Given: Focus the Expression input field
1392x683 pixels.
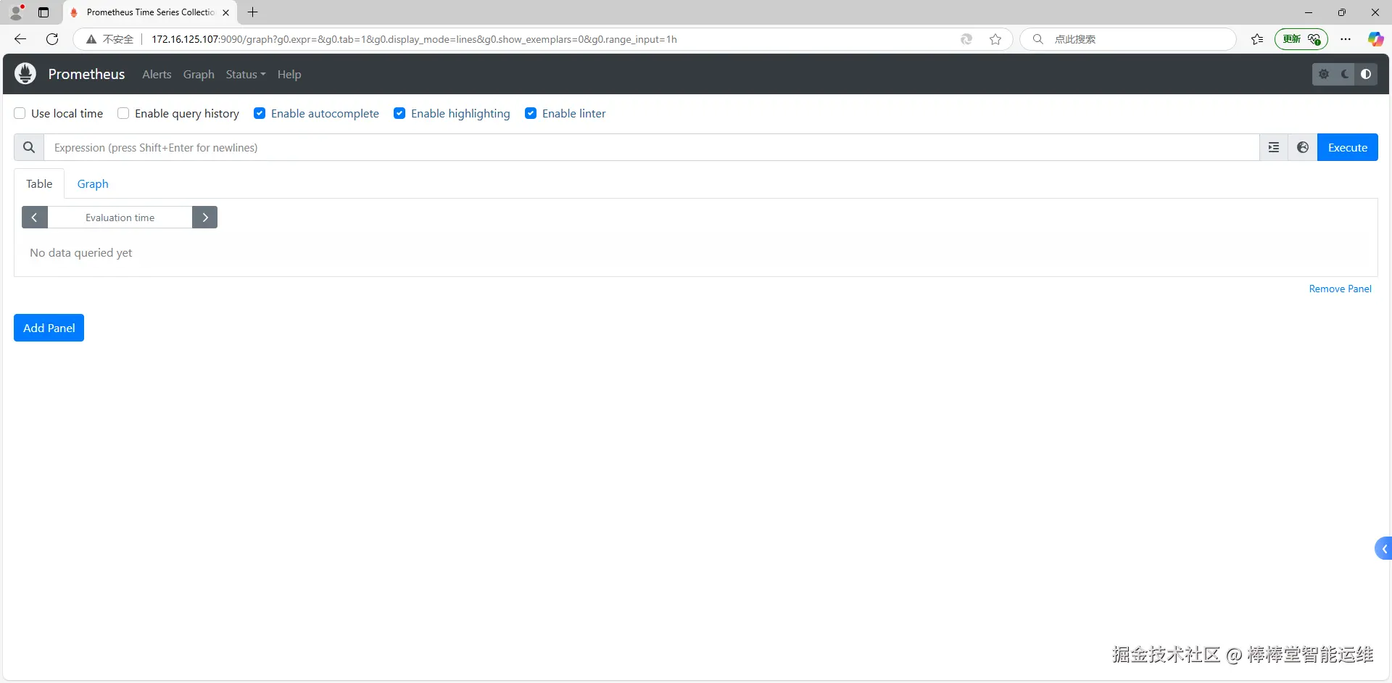Looking at the screenshot, I should click(651, 147).
